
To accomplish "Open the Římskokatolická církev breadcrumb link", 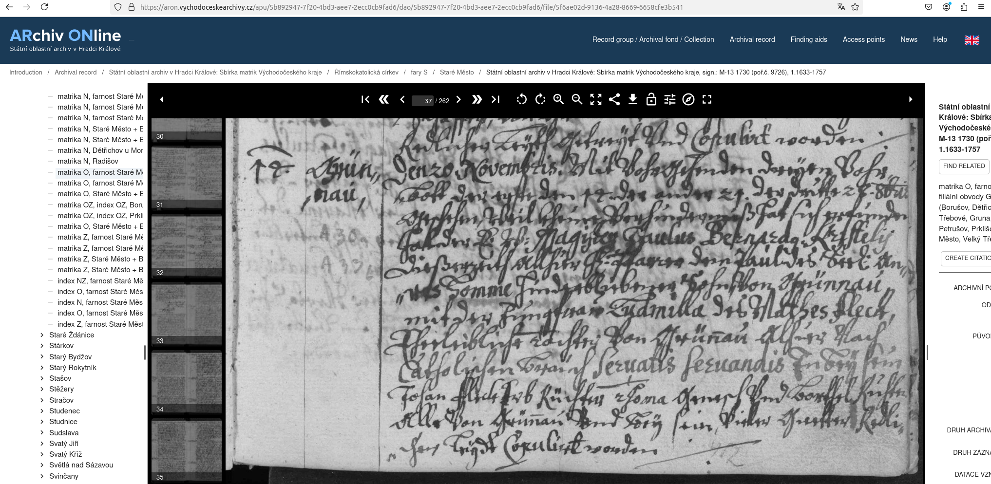I will (366, 72).
